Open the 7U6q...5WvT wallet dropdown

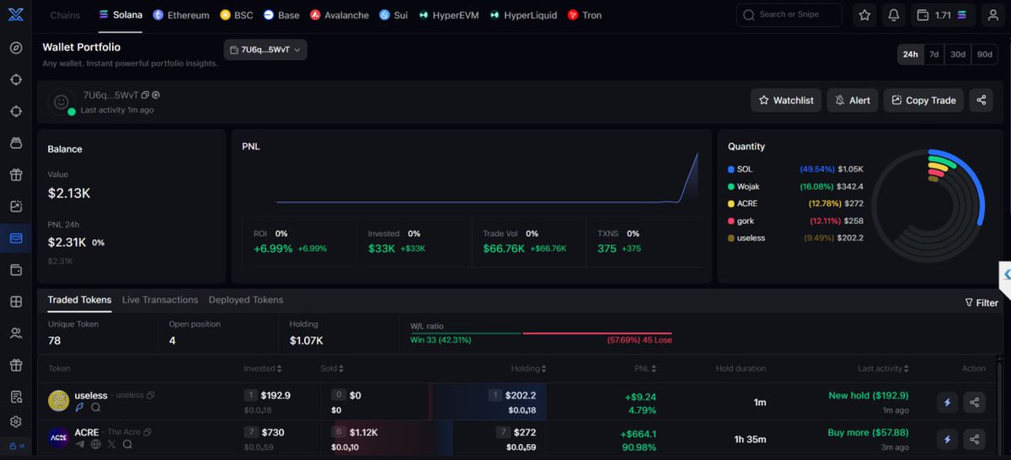[265, 50]
